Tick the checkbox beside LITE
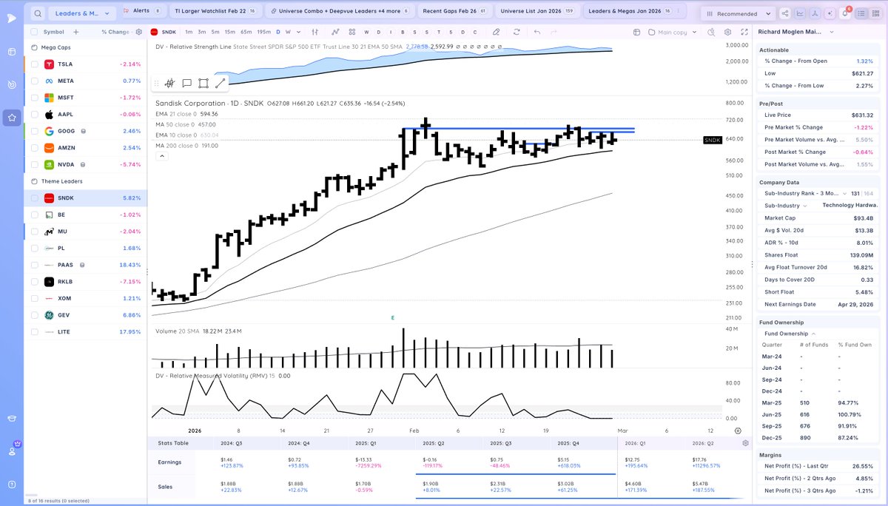 [x=35, y=331]
